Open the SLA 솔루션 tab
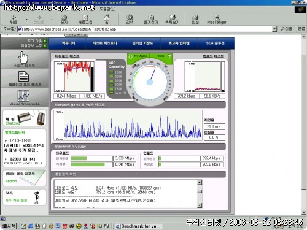Screen dimensions: 307x230 click(x=215, y=43)
